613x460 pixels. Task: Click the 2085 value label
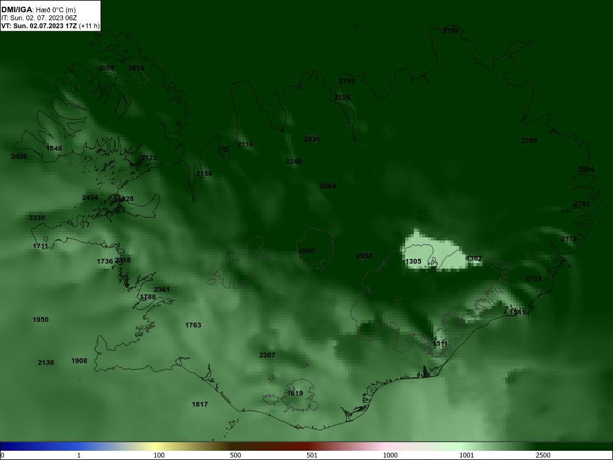106,68
